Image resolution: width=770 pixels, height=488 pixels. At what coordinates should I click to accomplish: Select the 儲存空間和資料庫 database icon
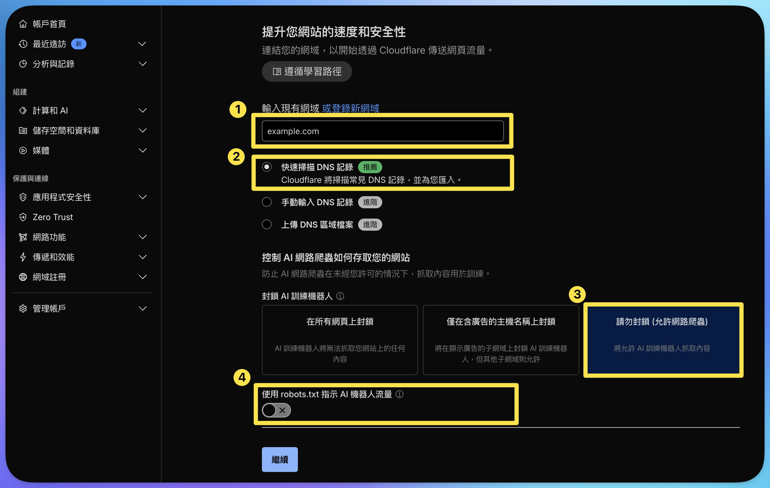click(x=23, y=130)
